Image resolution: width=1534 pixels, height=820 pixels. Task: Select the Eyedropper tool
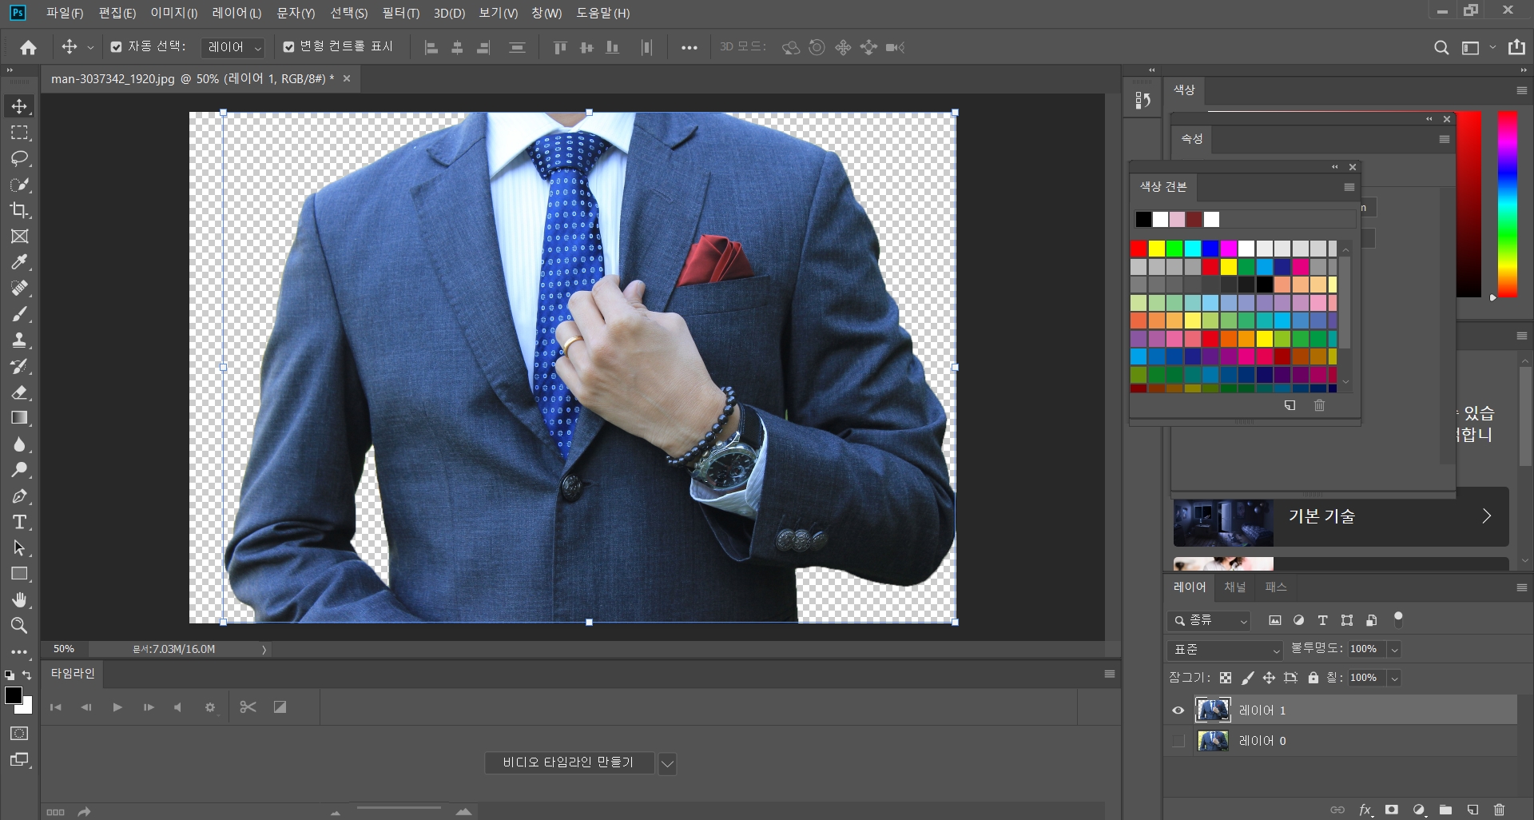click(x=19, y=262)
